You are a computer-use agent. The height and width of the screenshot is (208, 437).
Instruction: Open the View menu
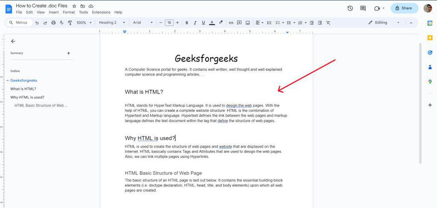click(41, 12)
